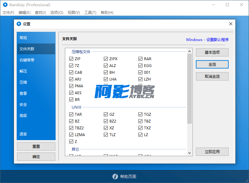The height and width of the screenshot is (183, 249).
Task: Toggle the TXZ checkbox
Action: click(140, 128)
